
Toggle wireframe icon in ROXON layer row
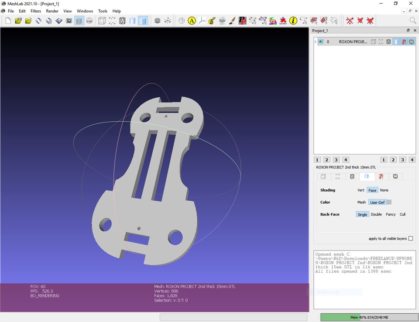(388, 42)
